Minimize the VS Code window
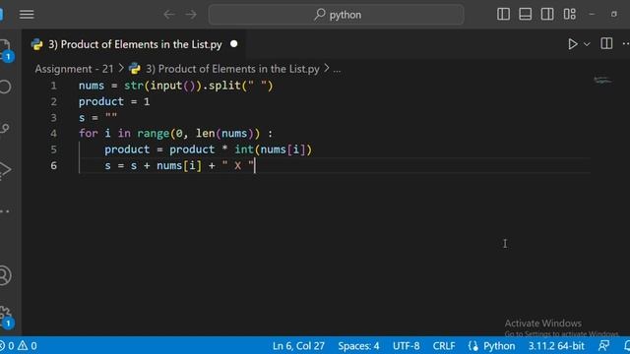This screenshot has width=630, height=354. (x=592, y=14)
